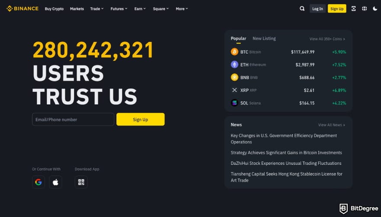Select the Popular tab
This screenshot has width=381, height=217.
[x=239, y=38]
